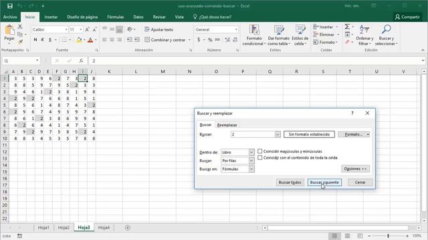Toggle underline S formatting
This screenshot has height=240, width=428.
click(50, 40)
